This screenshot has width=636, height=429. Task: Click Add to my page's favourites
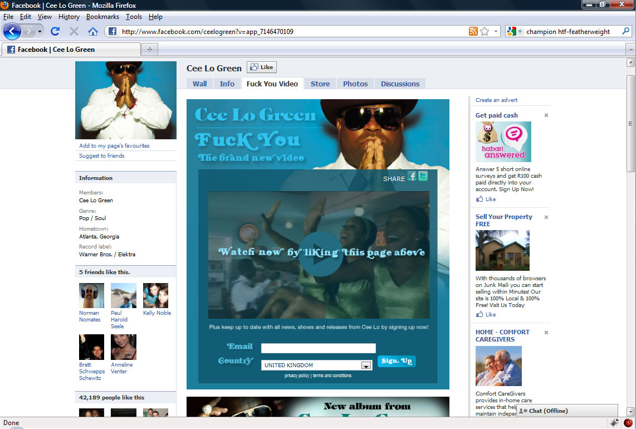tap(114, 146)
